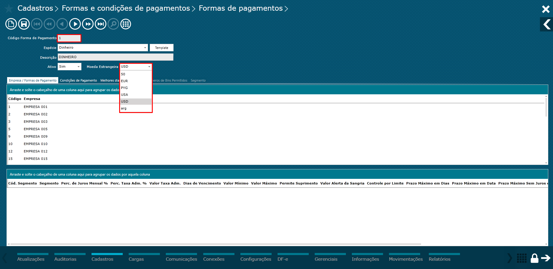Screen dimensions: 553x269
Task: Select the EMPRESA 005 row
Action: point(276,129)
